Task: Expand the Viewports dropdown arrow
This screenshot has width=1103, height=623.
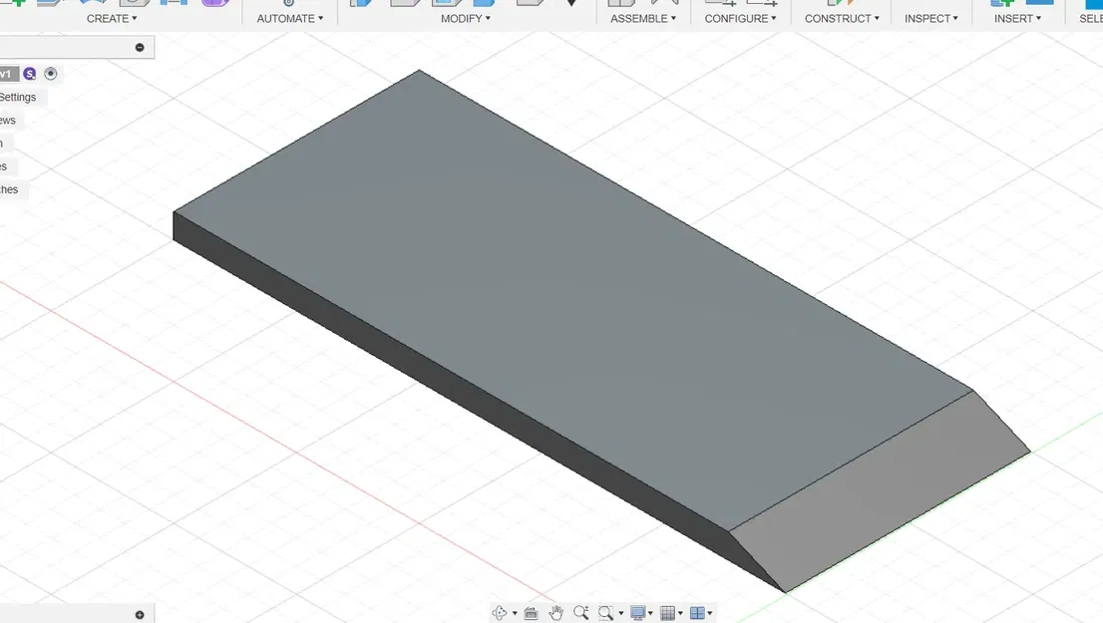Action: click(710, 611)
